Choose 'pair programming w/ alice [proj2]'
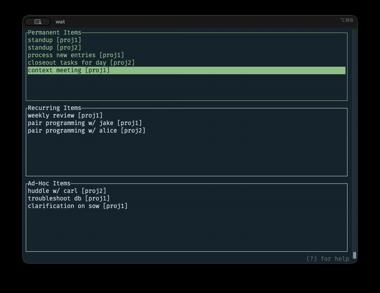The height and width of the screenshot is (293, 380). tap(86, 130)
